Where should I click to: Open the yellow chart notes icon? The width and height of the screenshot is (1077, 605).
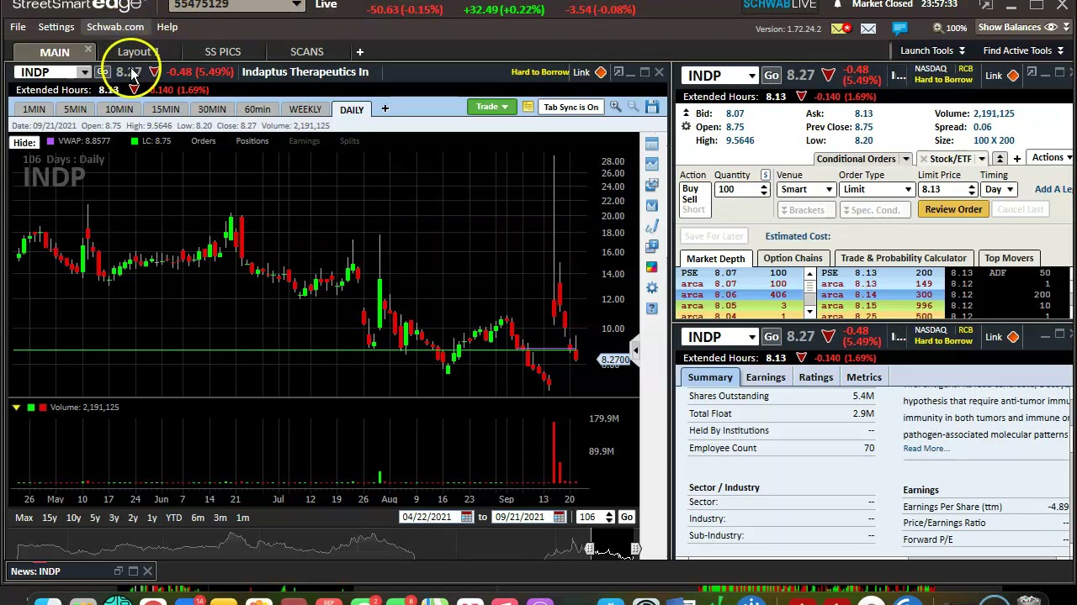pyautogui.click(x=528, y=107)
